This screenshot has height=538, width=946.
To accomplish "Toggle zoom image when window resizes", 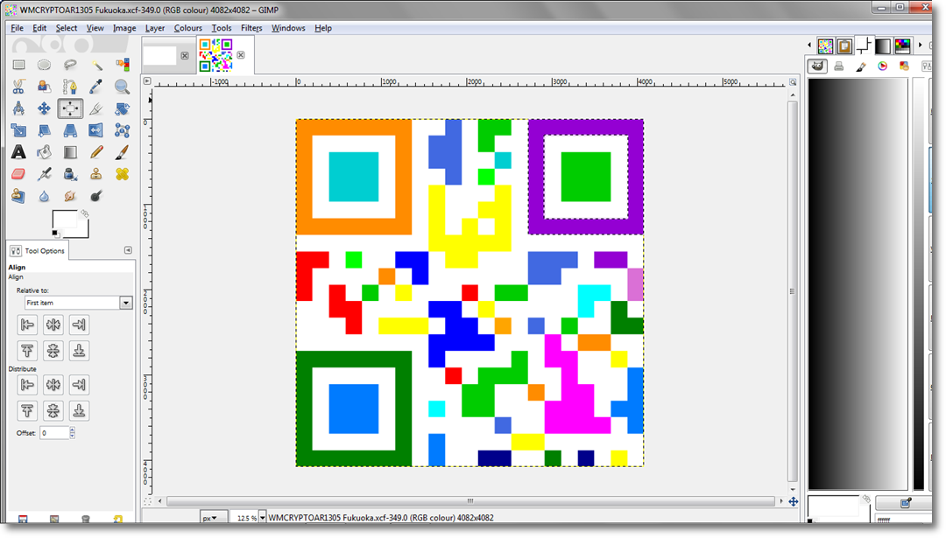I will click(x=793, y=81).
